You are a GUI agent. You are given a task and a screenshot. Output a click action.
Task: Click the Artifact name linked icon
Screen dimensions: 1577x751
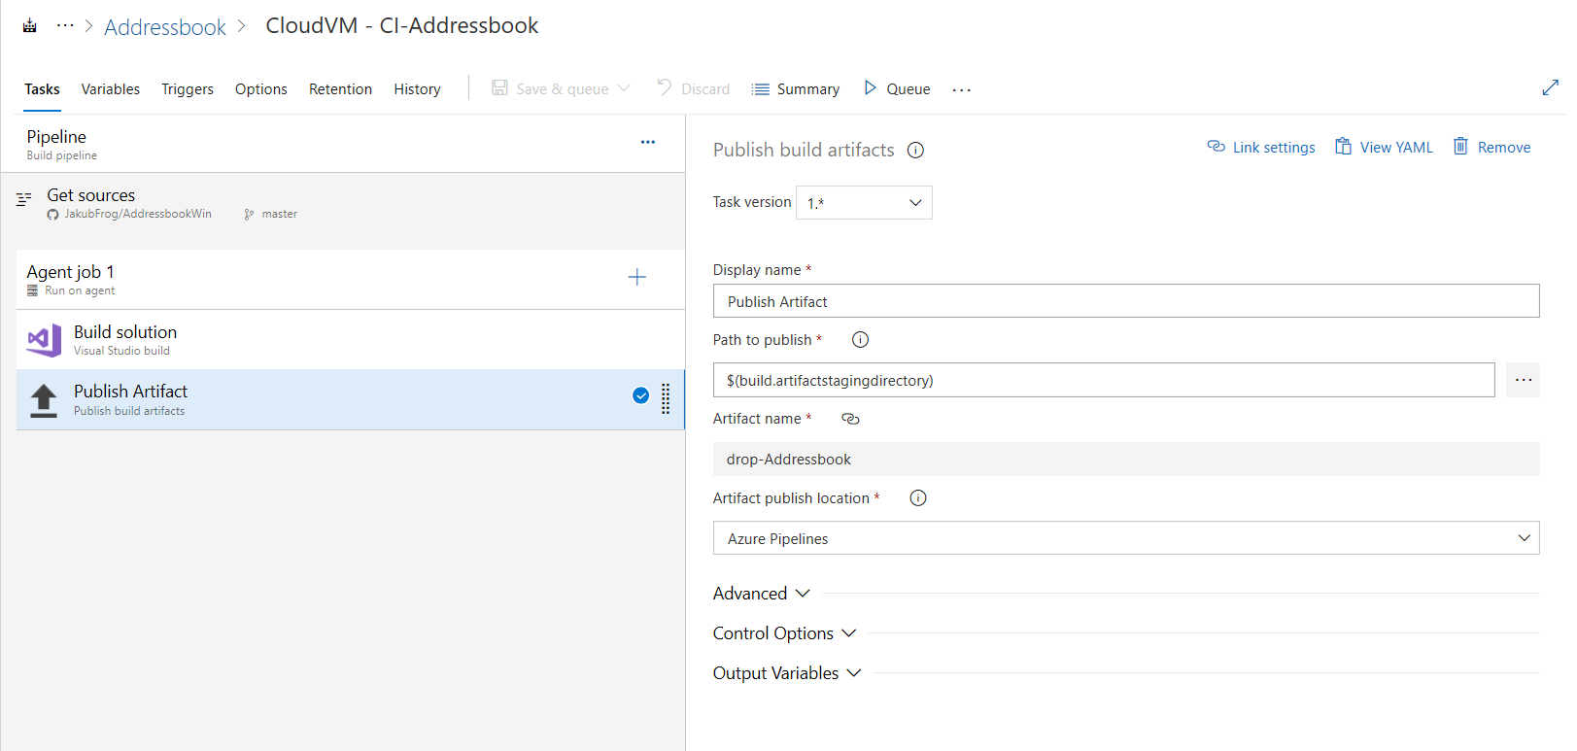pos(850,419)
